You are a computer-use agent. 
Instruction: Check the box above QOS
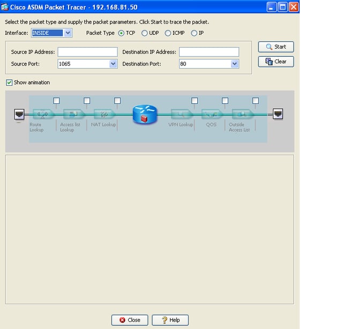point(225,101)
